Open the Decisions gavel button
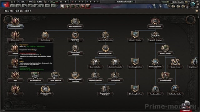The height and width of the screenshot is (112, 200). point(13,6)
